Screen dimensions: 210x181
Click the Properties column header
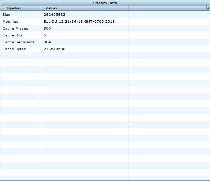21,8
